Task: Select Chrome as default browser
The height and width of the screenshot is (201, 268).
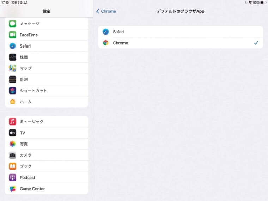Action: click(180, 43)
